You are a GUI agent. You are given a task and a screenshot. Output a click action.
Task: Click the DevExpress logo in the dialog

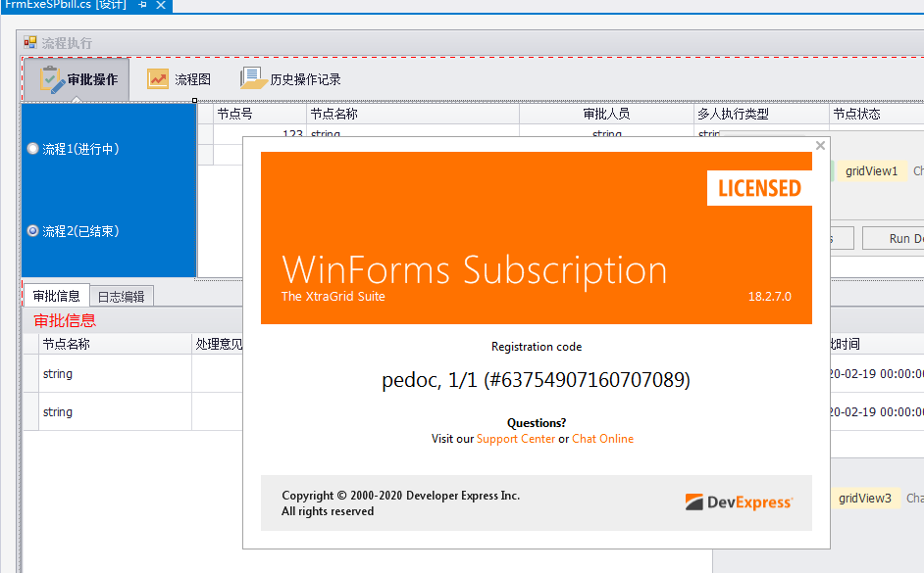pos(739,502)
